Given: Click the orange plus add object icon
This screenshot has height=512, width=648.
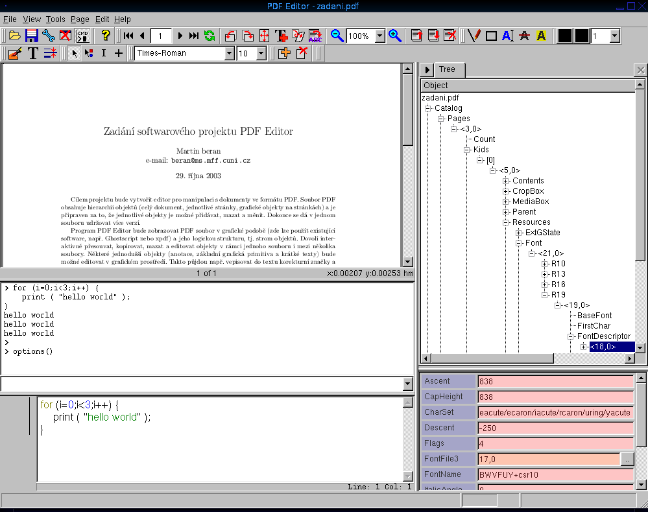Looking at the screenshot, I should tap(284, 53).
